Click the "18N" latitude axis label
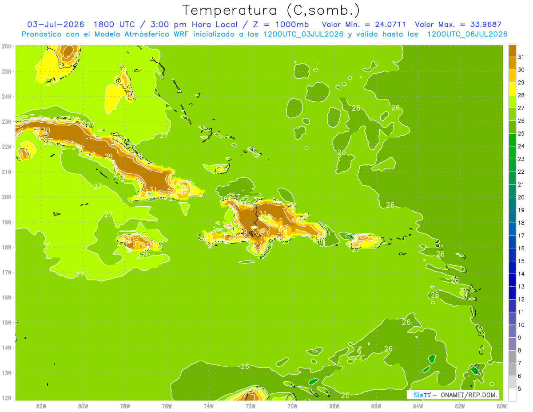 coord(6,247)
